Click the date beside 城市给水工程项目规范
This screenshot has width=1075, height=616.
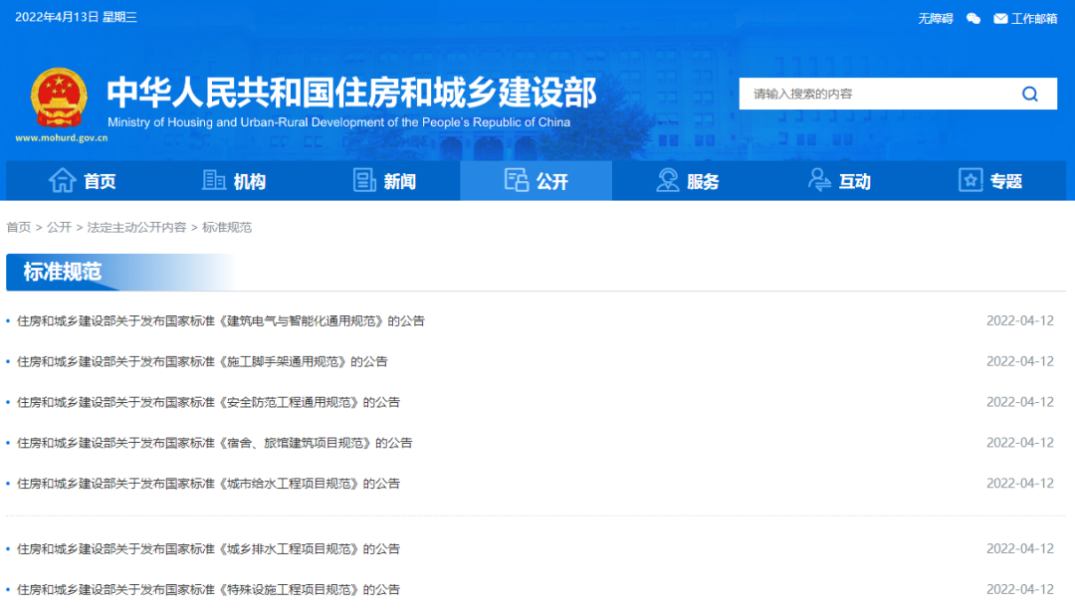click(x=1019, y=483)
